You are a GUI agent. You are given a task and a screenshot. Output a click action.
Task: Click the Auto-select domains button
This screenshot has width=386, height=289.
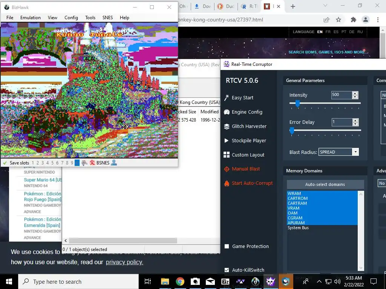coord(325,184)
